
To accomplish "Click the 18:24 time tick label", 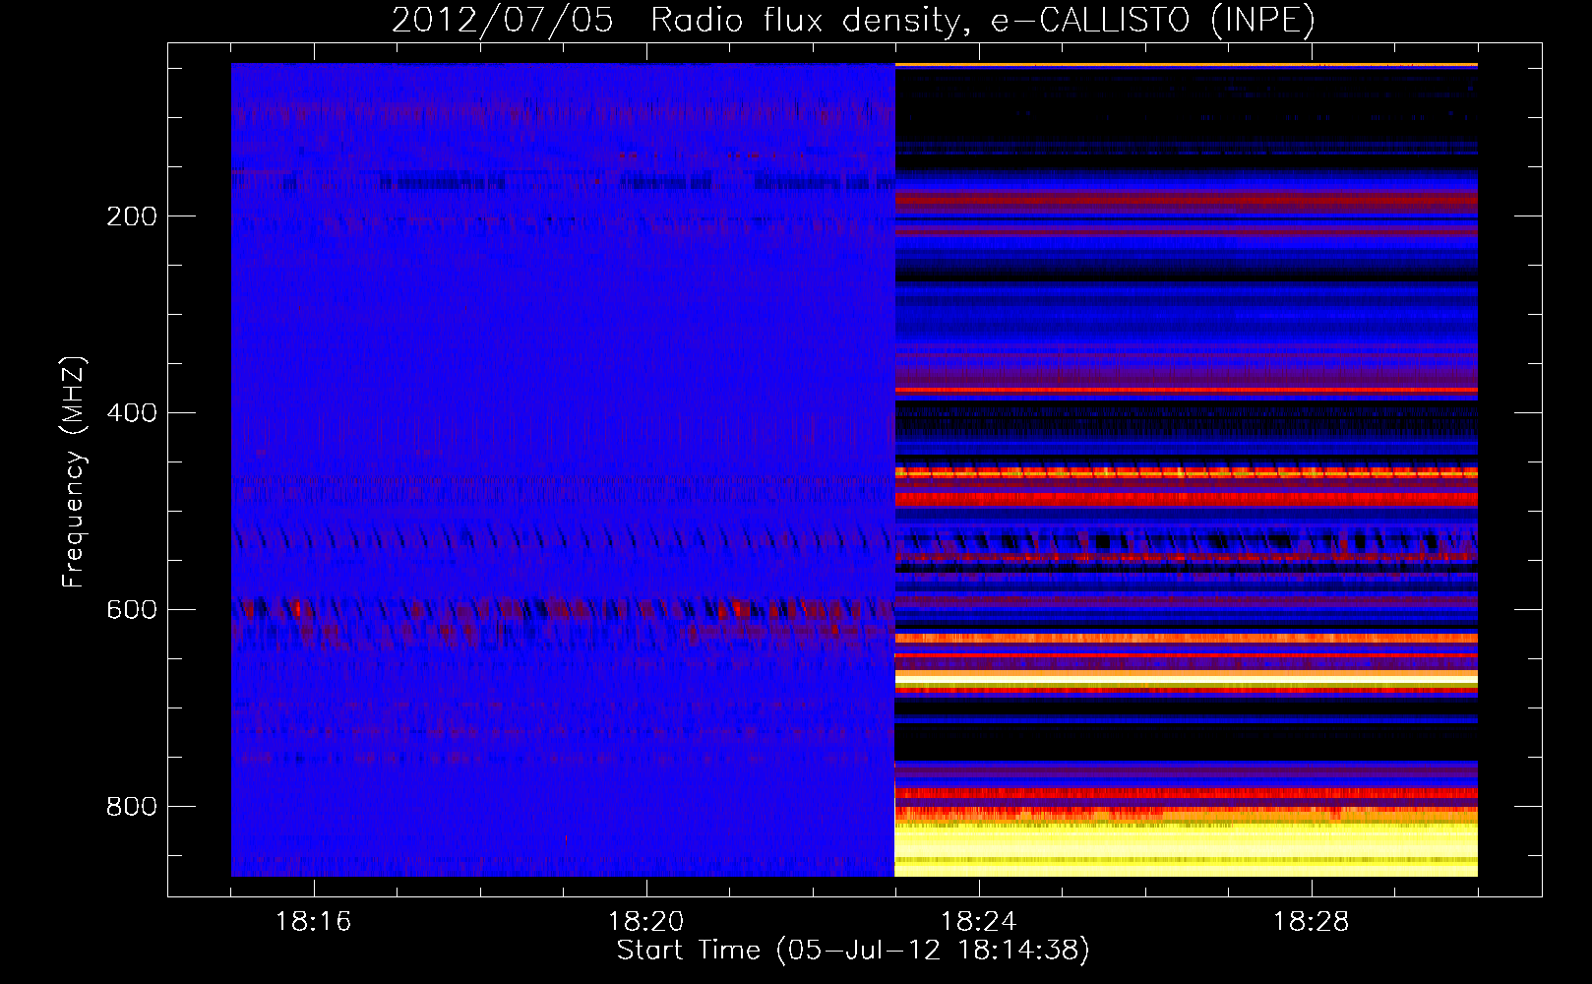I will click(x=978, y=922).
